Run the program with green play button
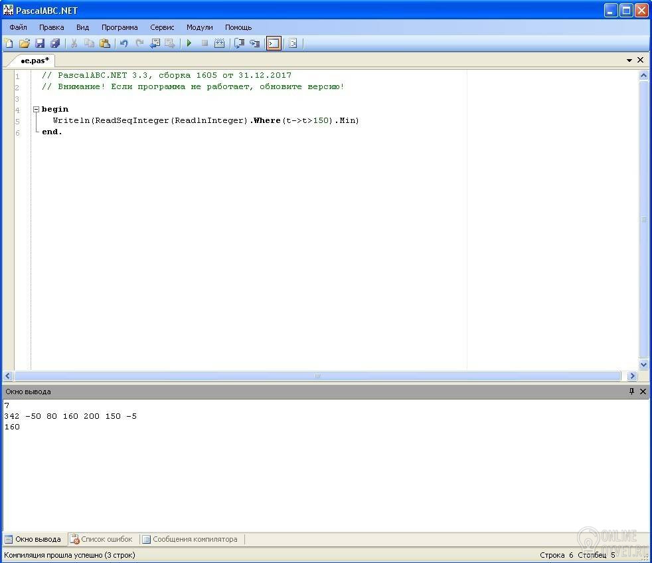Viewport: 652px width, 563px height. coord(189,43)
